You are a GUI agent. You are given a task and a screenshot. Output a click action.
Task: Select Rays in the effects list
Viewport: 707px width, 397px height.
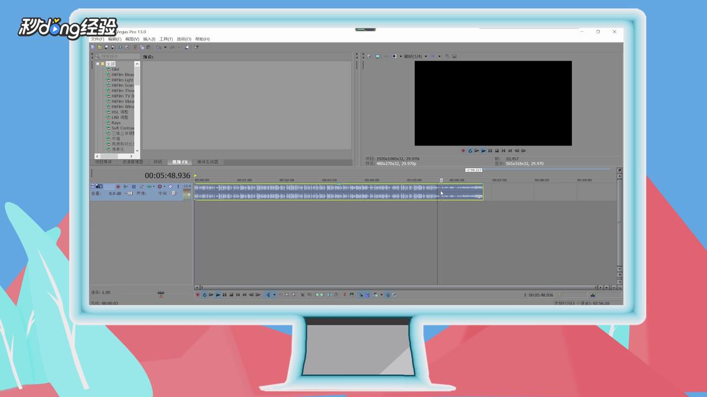pos(116,123)
